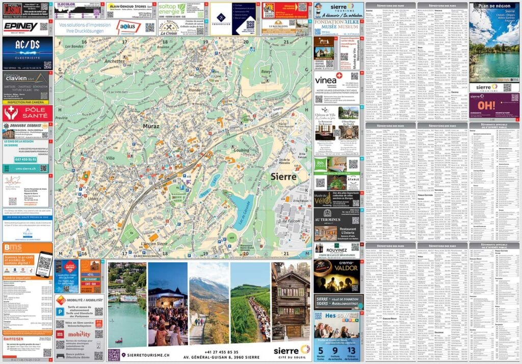Click the orange BMS logo
Screen dimensions: 522x364
tap(13, 247)
